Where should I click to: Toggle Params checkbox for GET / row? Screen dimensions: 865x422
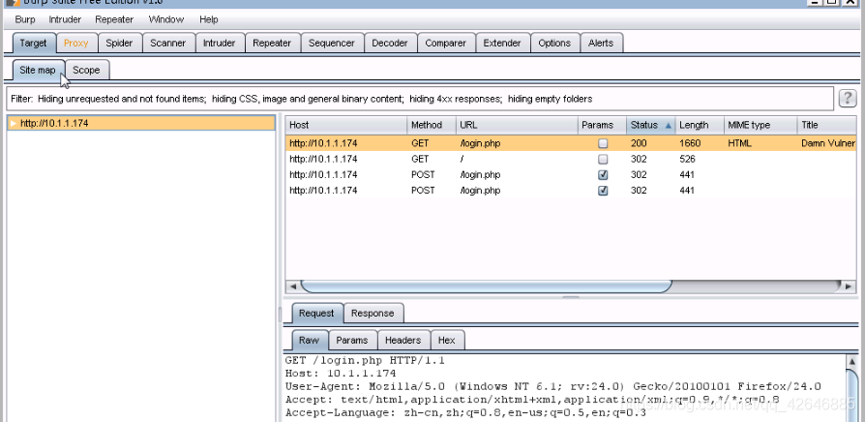603,159
